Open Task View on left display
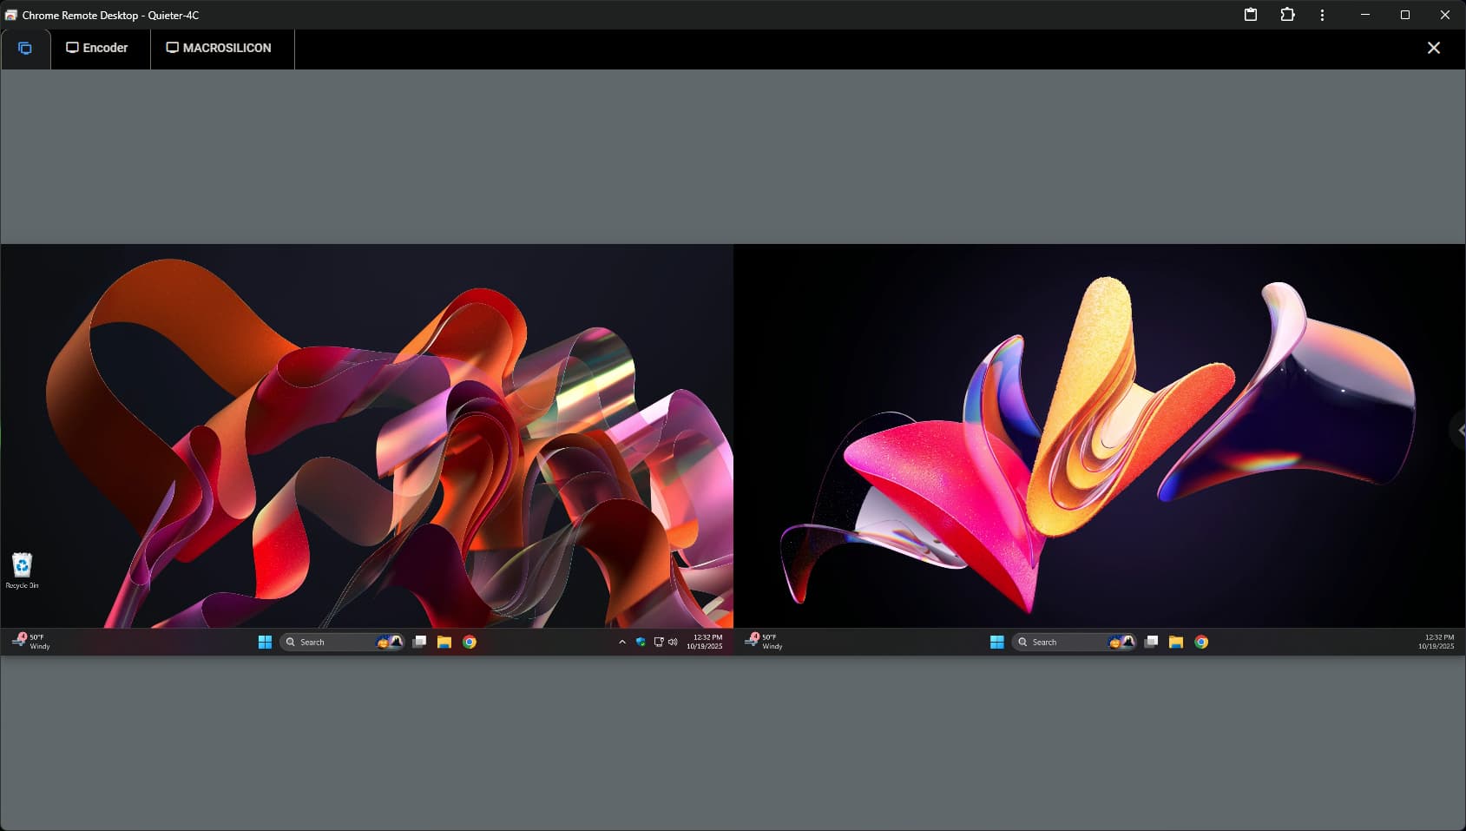This screenshot has height=831, width=1466. [x=419, y=642]
